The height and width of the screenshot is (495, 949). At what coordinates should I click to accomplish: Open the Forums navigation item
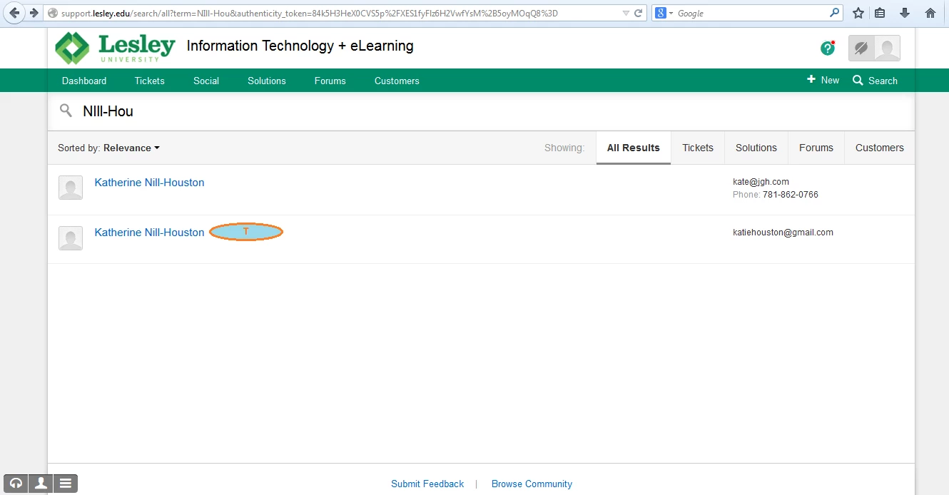(330, 81)
